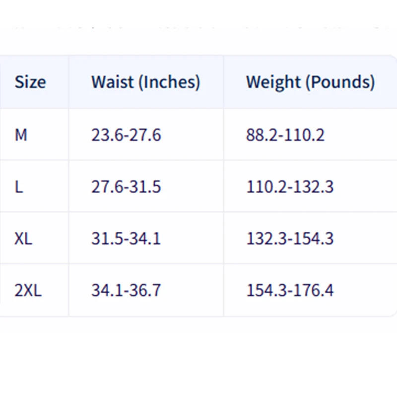Screen dimensions: 397x397
Task: Click the word Weight in the header
Action: [273, 82]
